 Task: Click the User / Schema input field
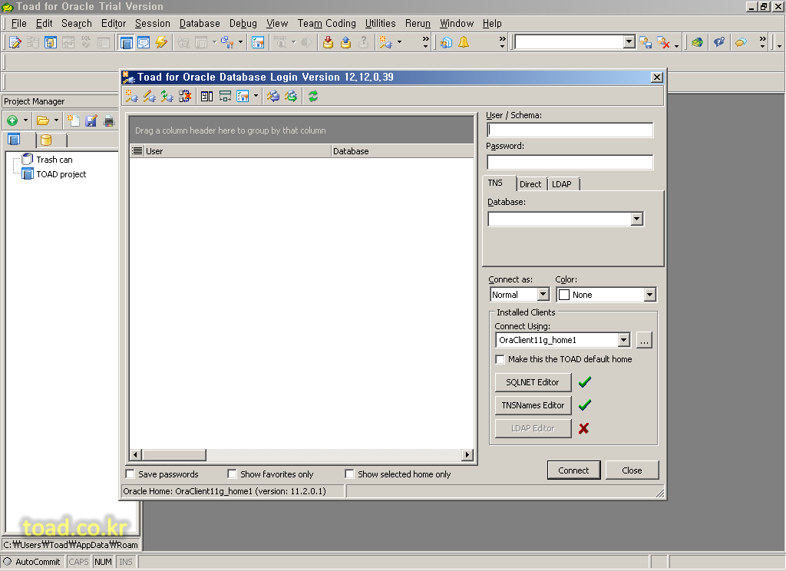tap(570, 130)
